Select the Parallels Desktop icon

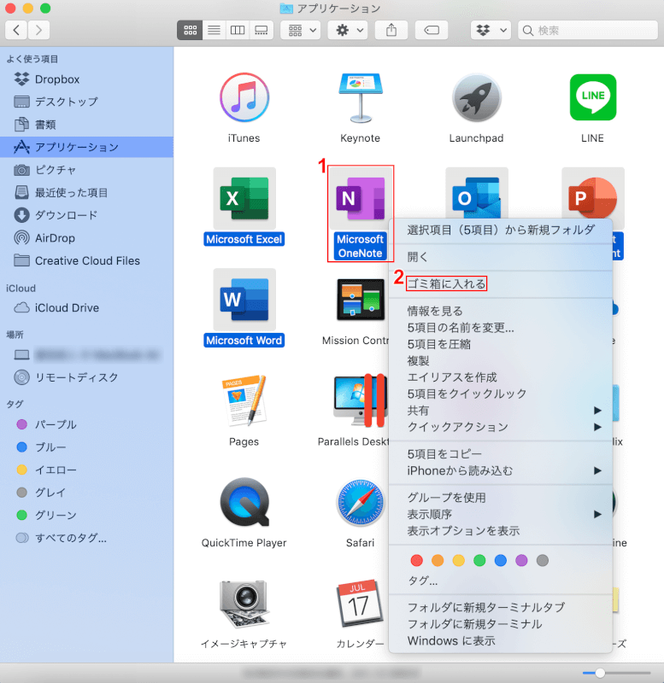[x=361, y=400]
